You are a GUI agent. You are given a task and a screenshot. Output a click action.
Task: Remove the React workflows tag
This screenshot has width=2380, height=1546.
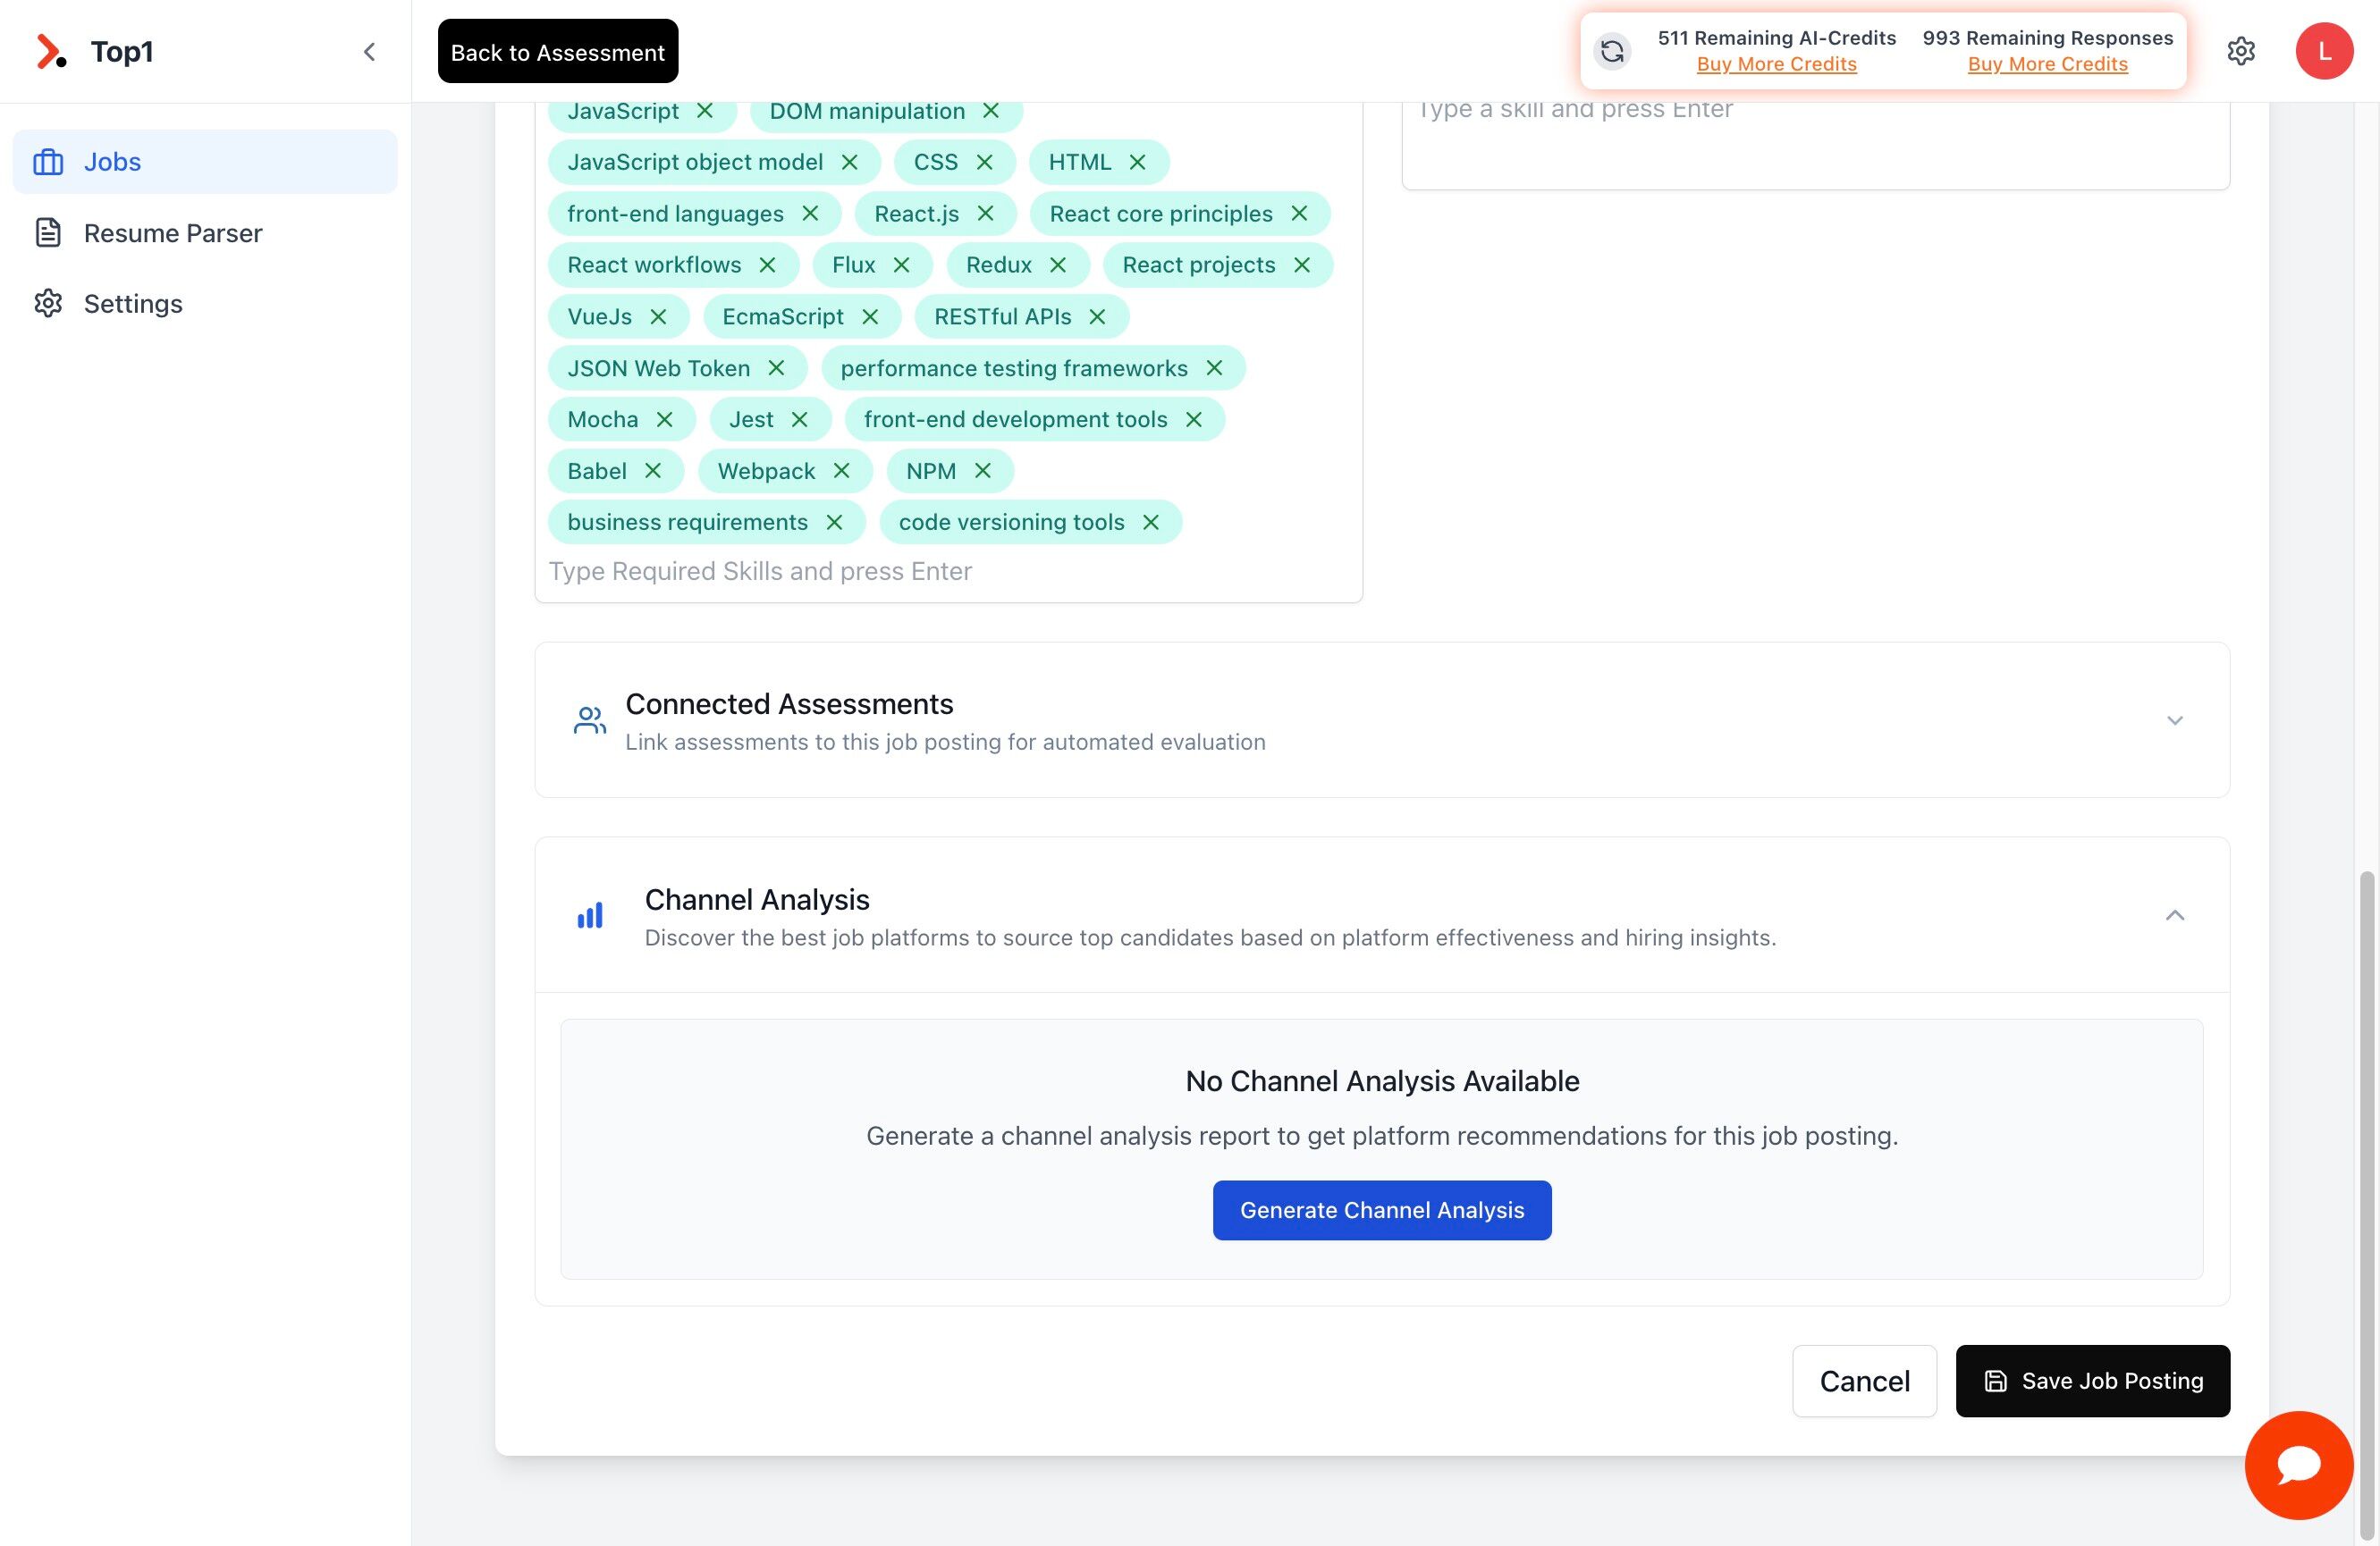[x=768, y=265]
